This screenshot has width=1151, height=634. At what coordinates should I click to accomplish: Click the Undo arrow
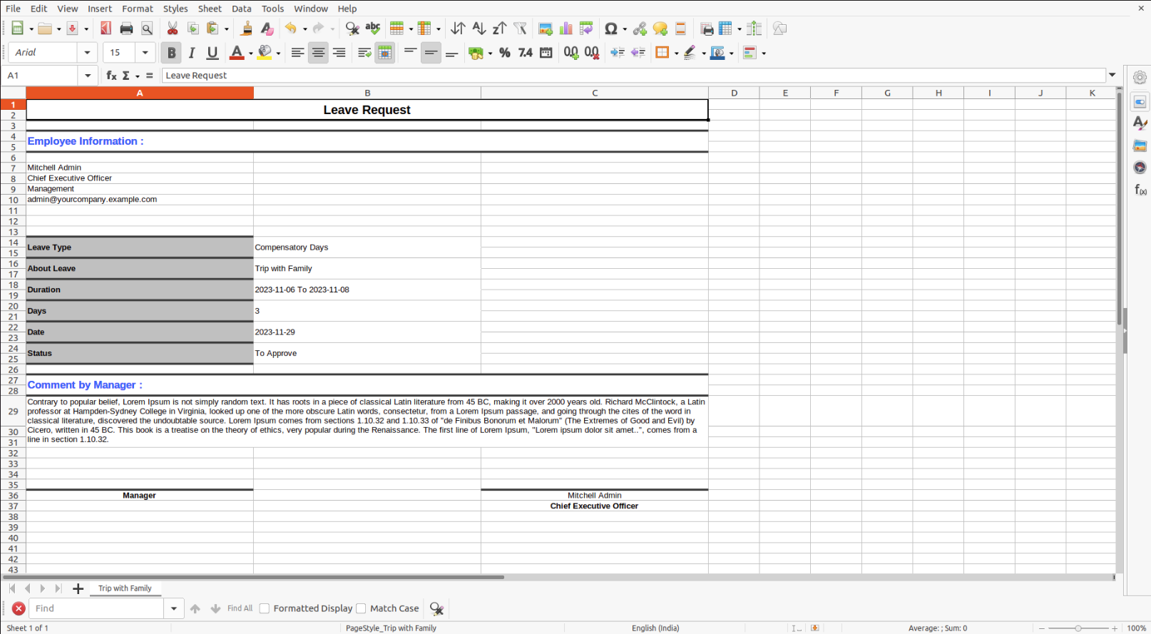291,29
